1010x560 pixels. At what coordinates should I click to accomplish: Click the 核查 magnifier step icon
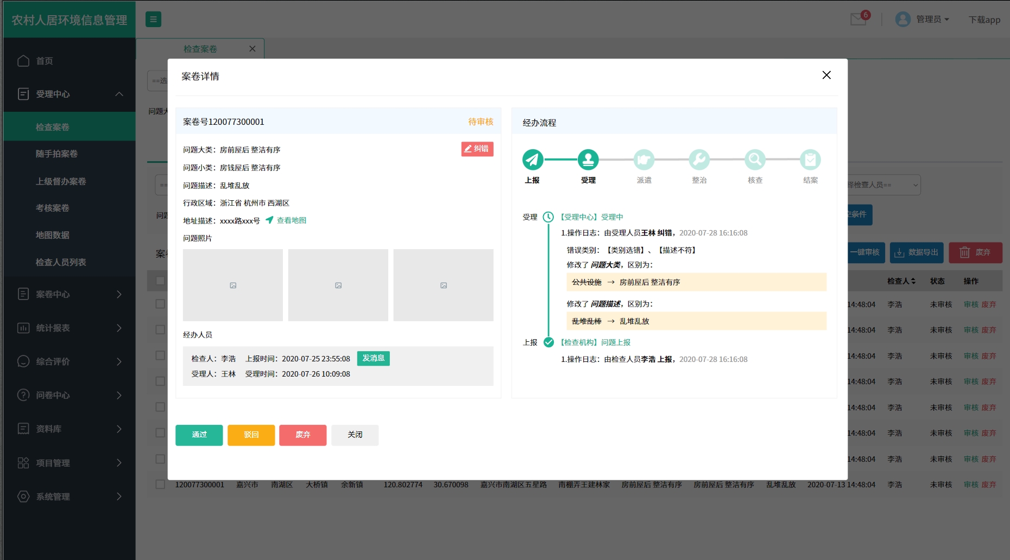[x=755, y=160]
